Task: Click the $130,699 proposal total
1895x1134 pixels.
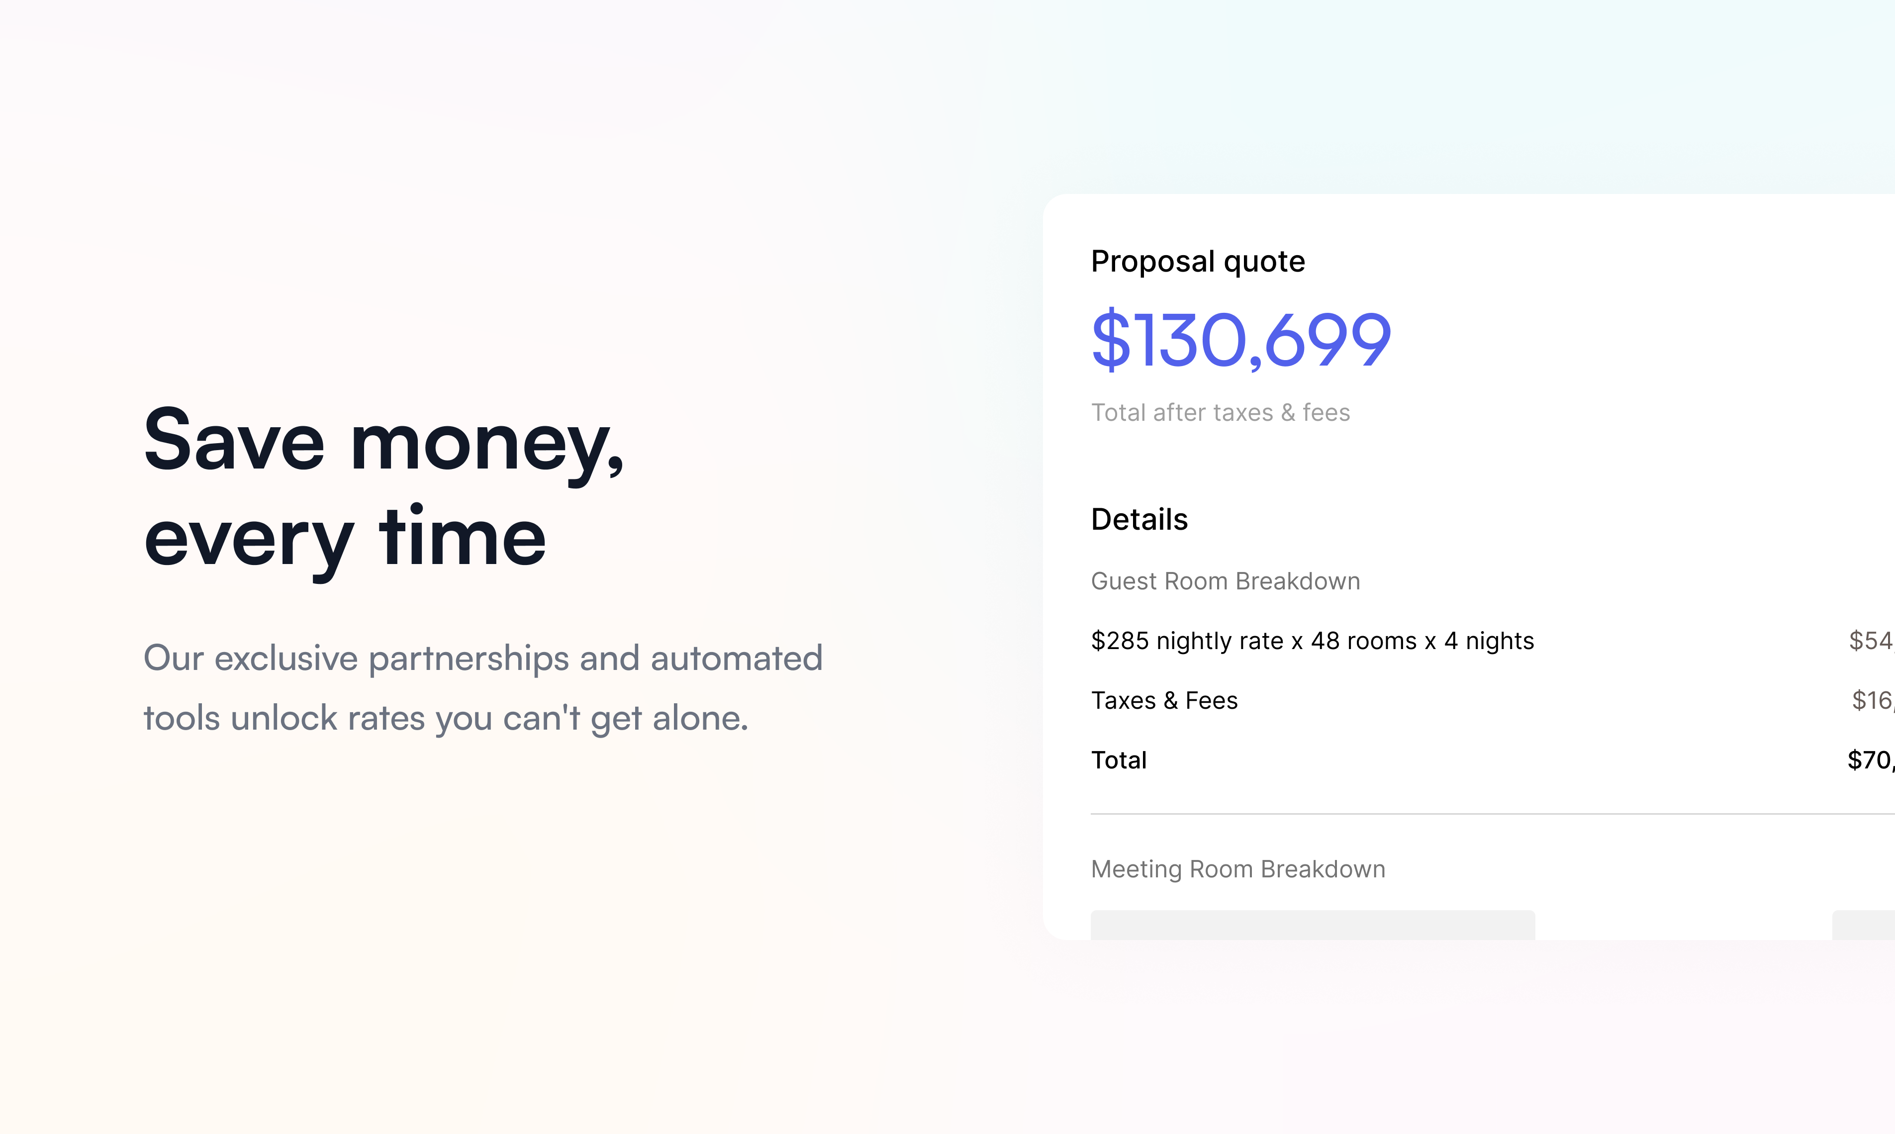Action: pyautogui.click(x=1241, y=340)
